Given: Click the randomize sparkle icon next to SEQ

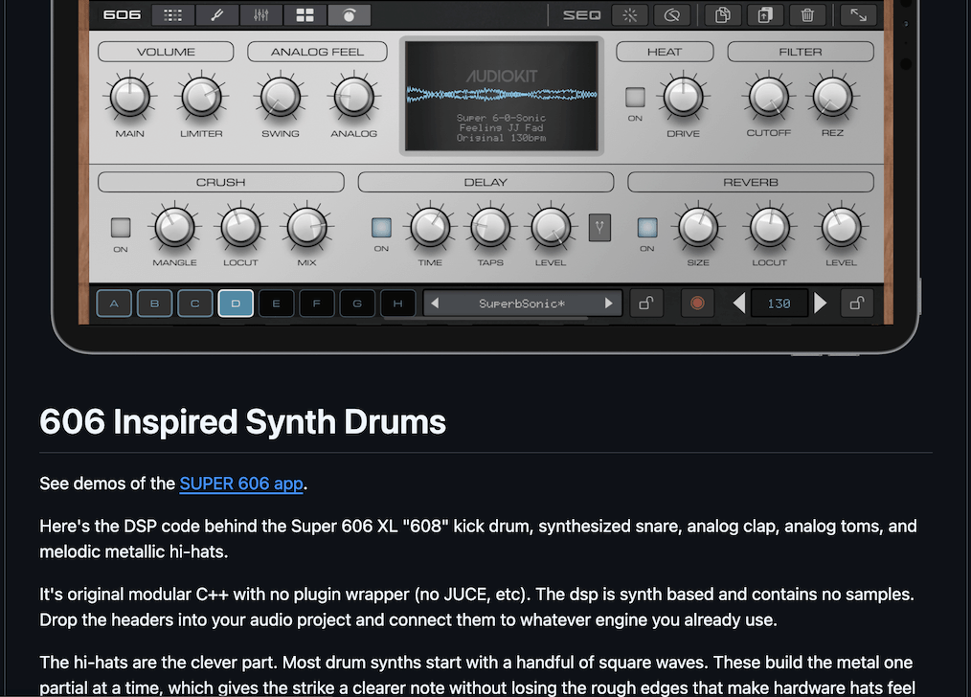Looking at the screenshot, I should coord(630,15).
